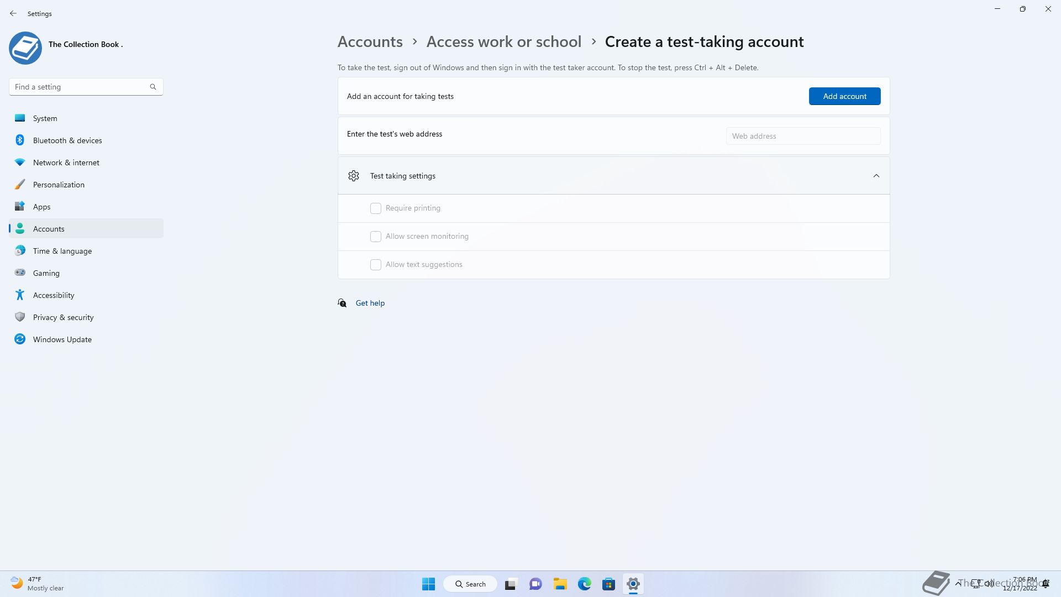Select the Gaming controller icon
Image resolution: width=1061 pixels, height=597 pixels.
tap(20, 273)
